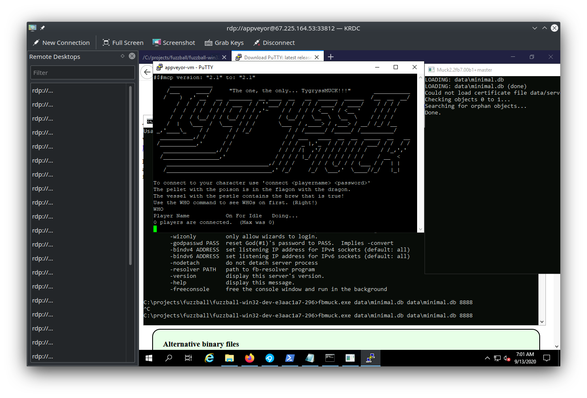Click the KRDC application icon in the title bar
The width and height of the screenshot is (587, 398).
tap(32, 28)
